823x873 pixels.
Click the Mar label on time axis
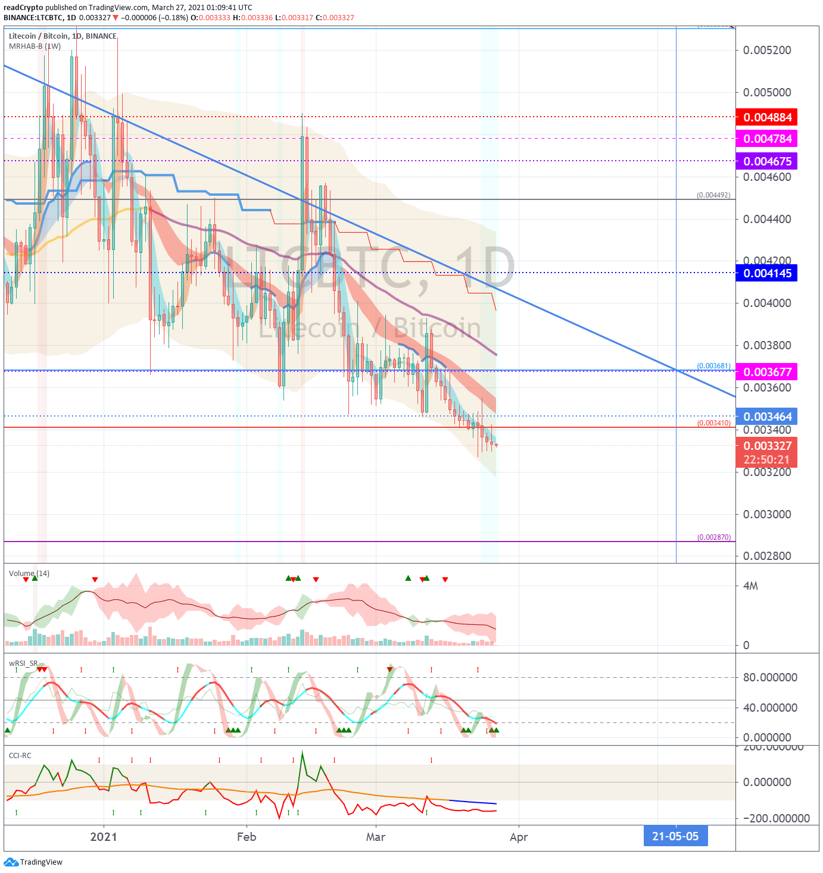coord(376,837)
